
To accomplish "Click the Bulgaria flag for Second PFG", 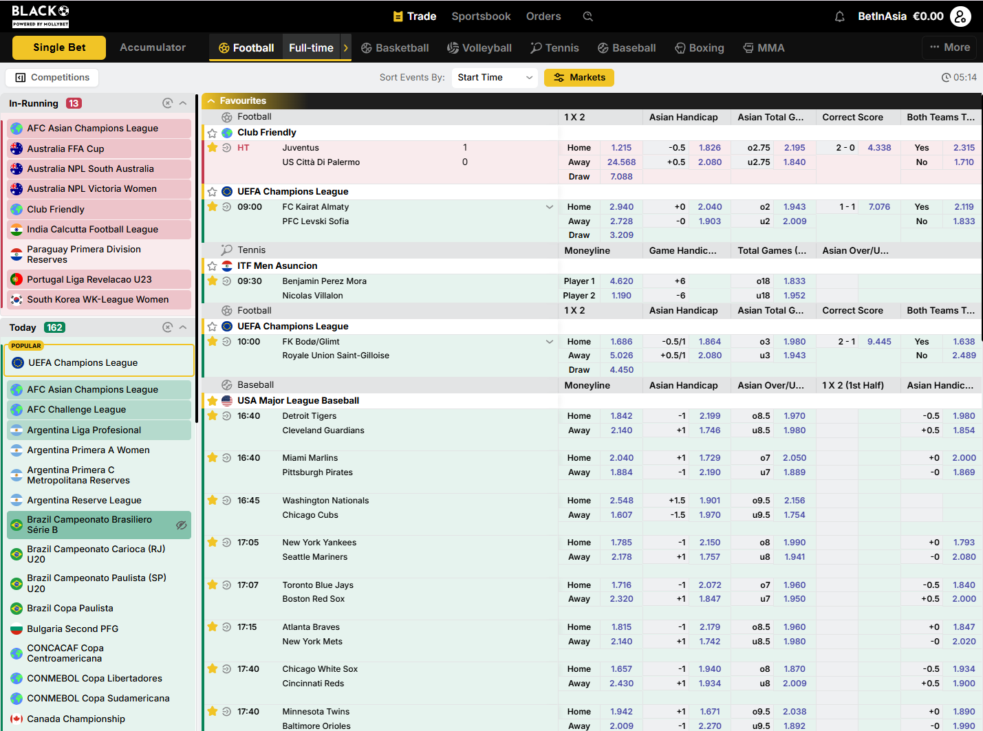I will click(x=17, y=629).
